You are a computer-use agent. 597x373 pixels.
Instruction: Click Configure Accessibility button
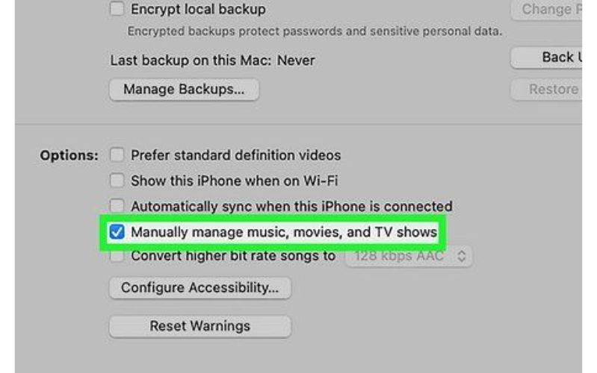(200, 288)
